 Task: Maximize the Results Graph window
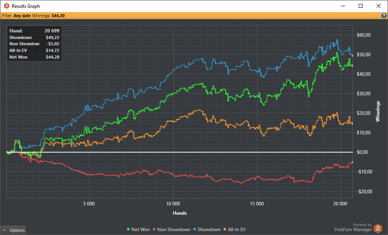pyautogui.click(x=360, y=6)
